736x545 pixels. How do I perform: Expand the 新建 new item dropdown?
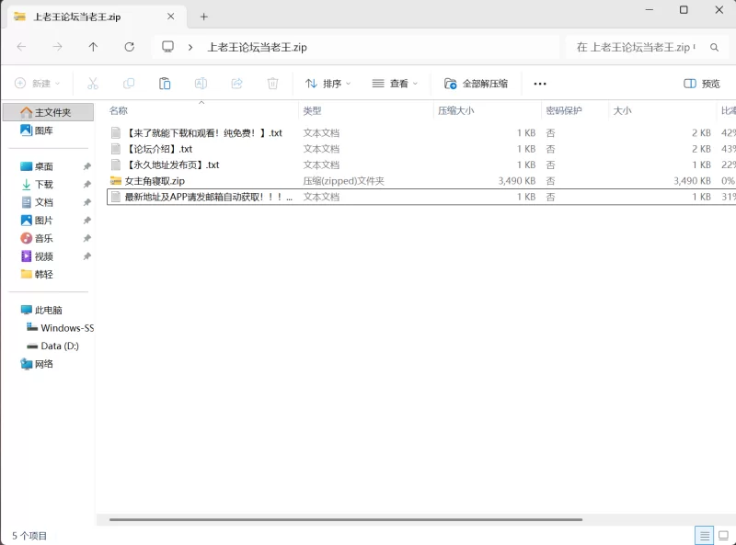coord(38,84)
